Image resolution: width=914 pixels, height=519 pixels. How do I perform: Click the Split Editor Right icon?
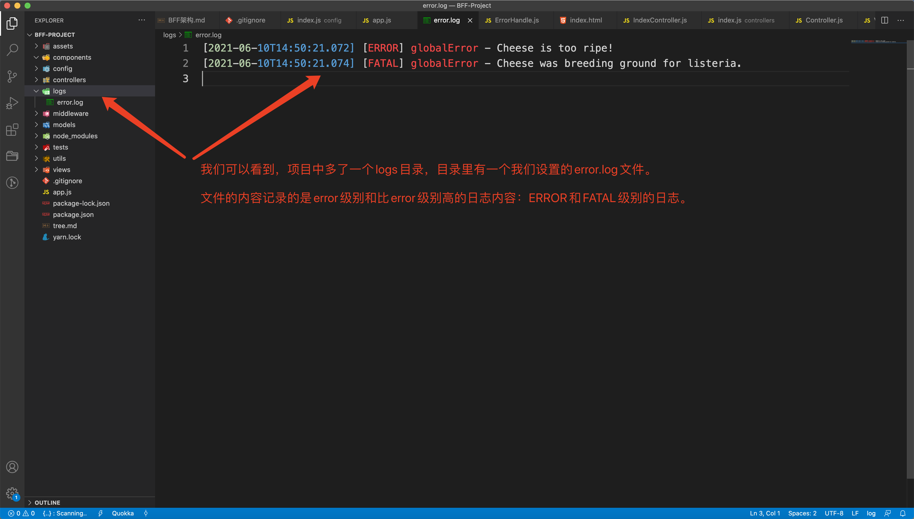pyautogui.click(x=884, y=20)
